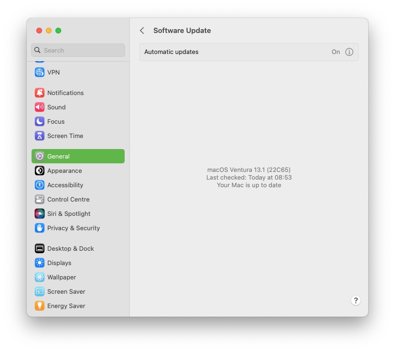Screen dimensions: 395x352
Task: Click the Control Centre switches icon
Action: tap(40, 199)
